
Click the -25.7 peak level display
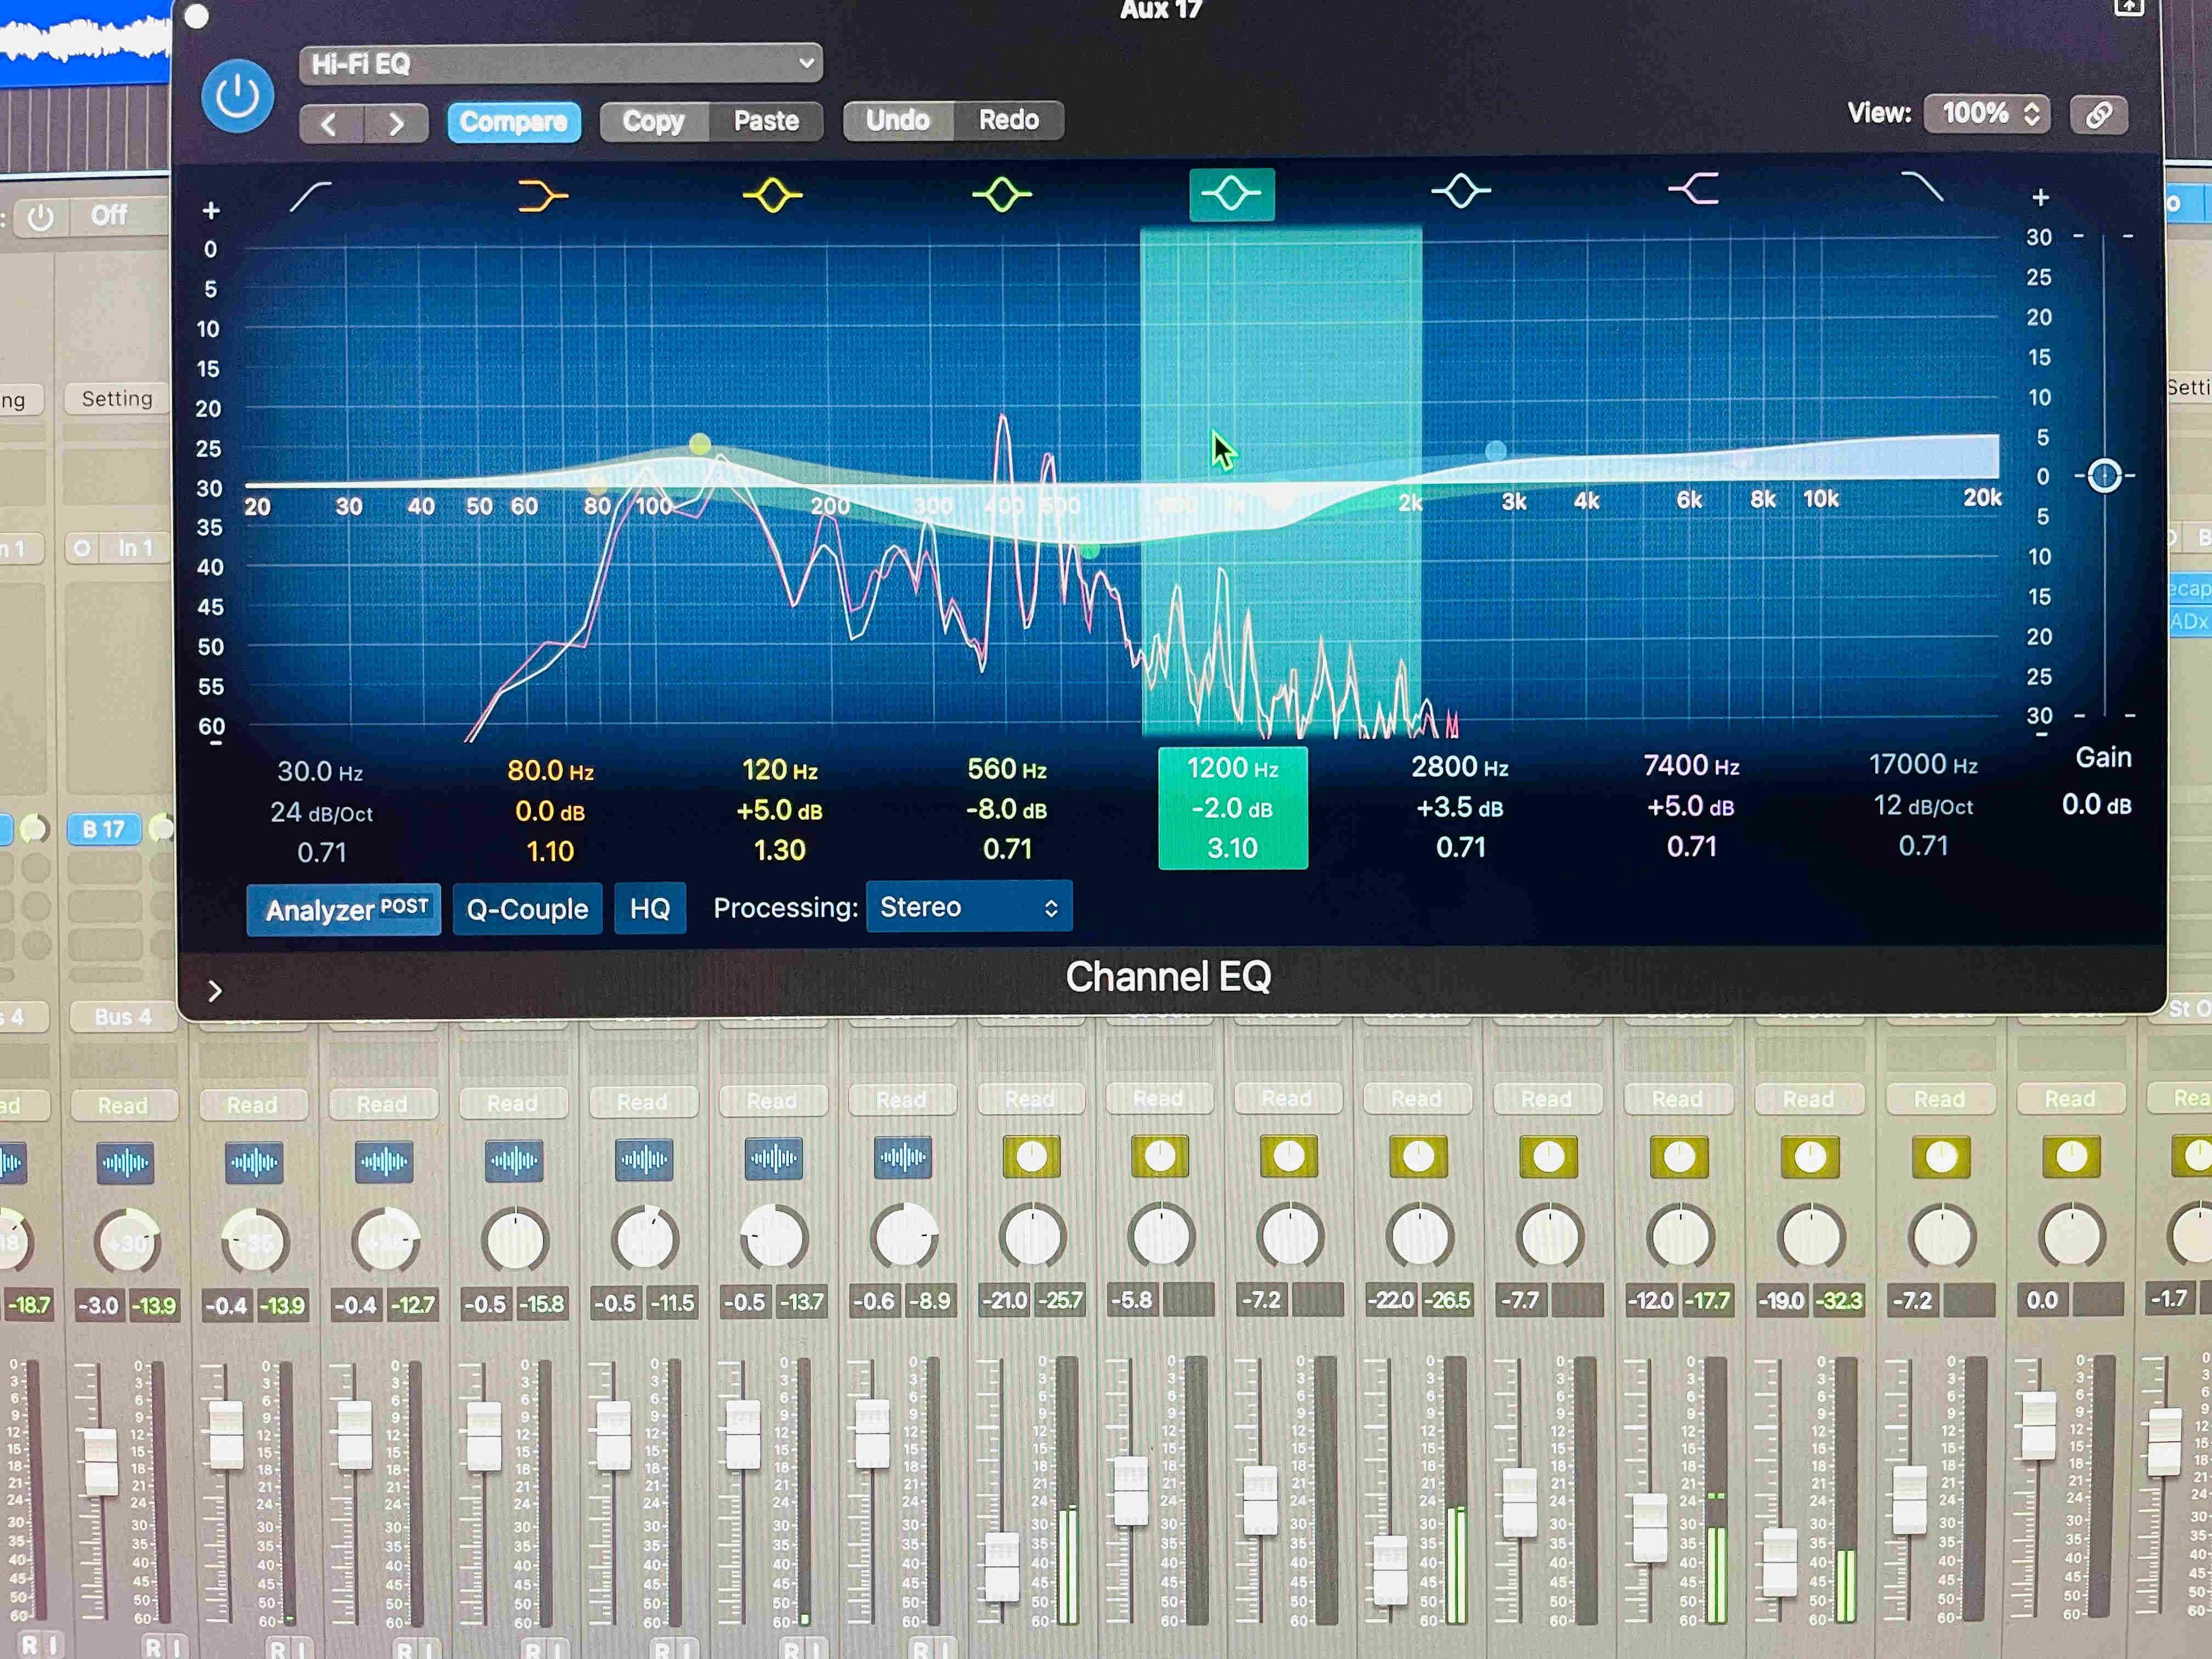click(1059, 1300)
